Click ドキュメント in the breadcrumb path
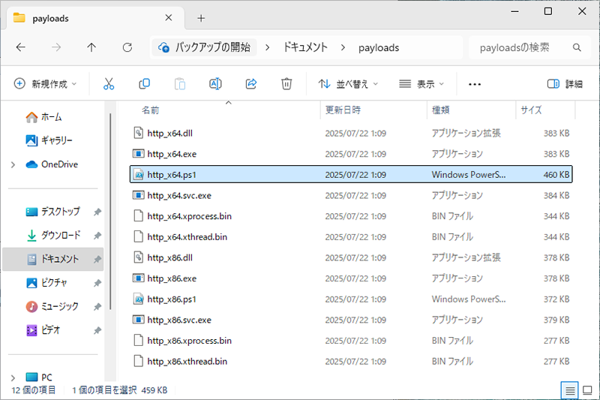The width and height of the screenshot is (600, 400). [305, 47]
